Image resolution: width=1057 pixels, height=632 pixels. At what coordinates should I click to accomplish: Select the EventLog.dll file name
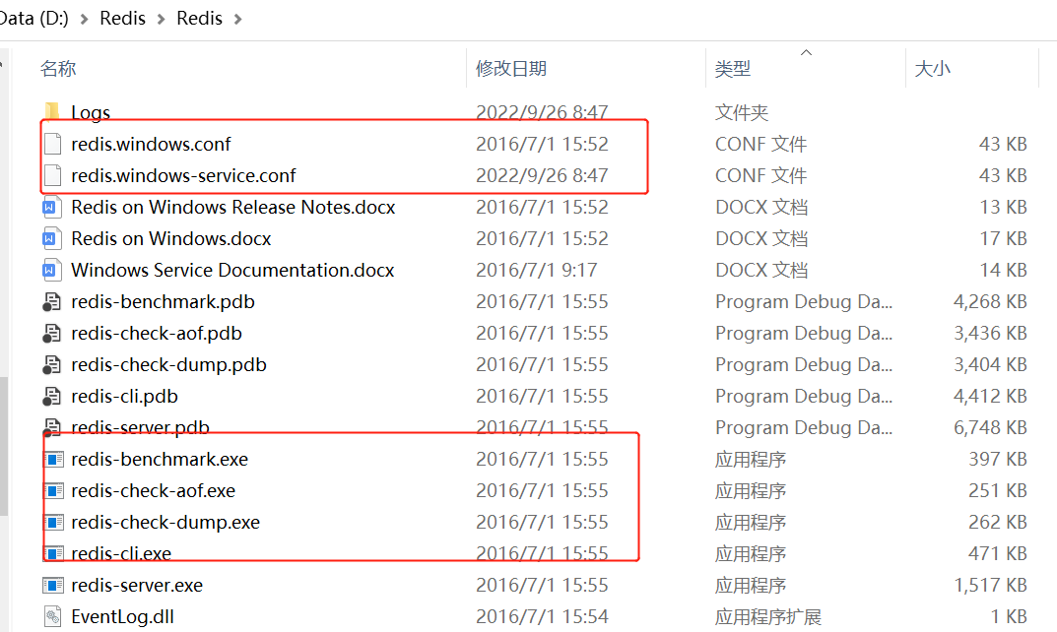click(123, 616)
